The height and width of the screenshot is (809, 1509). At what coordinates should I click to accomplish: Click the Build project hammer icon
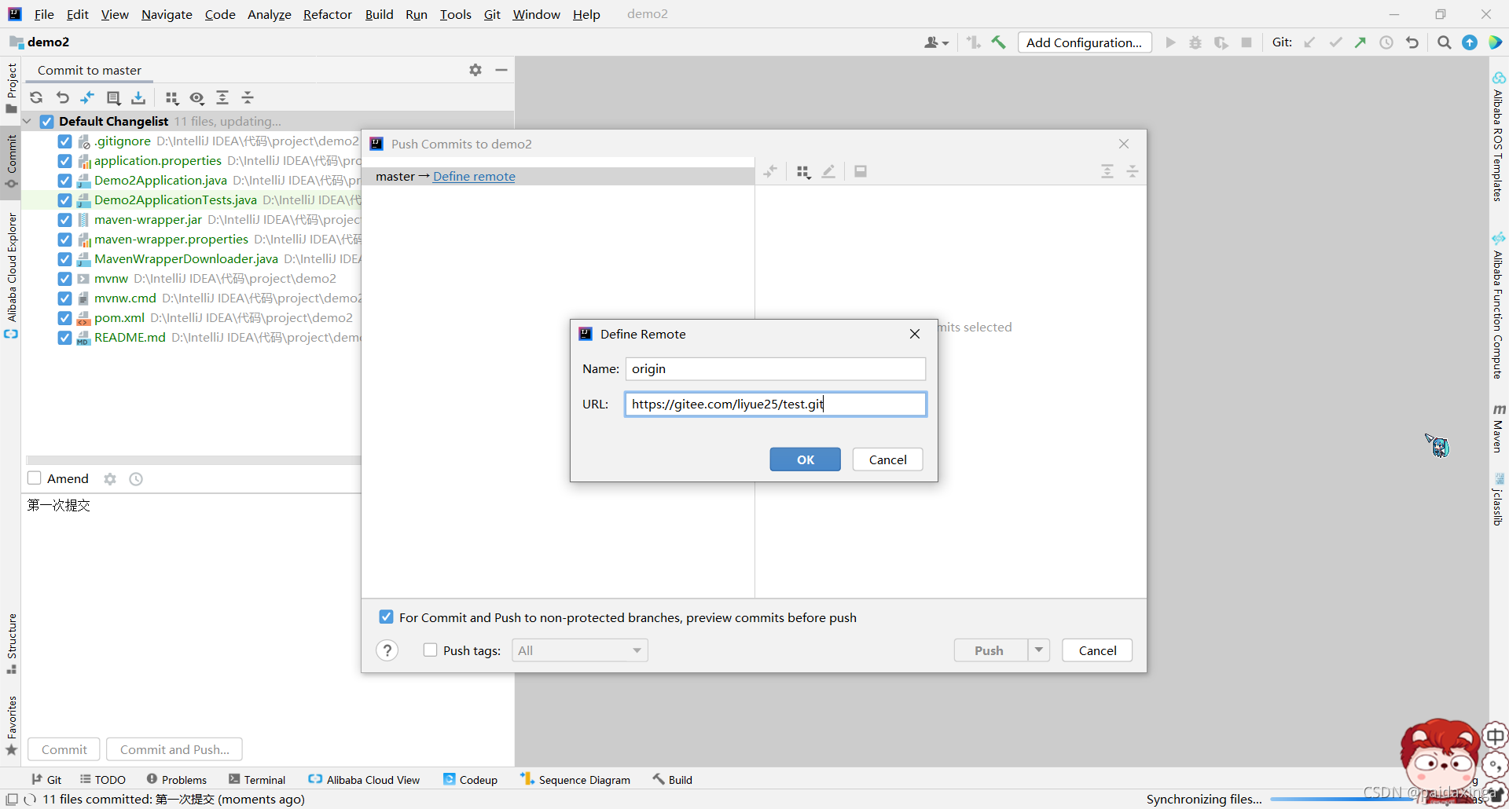tap(998, 42)
